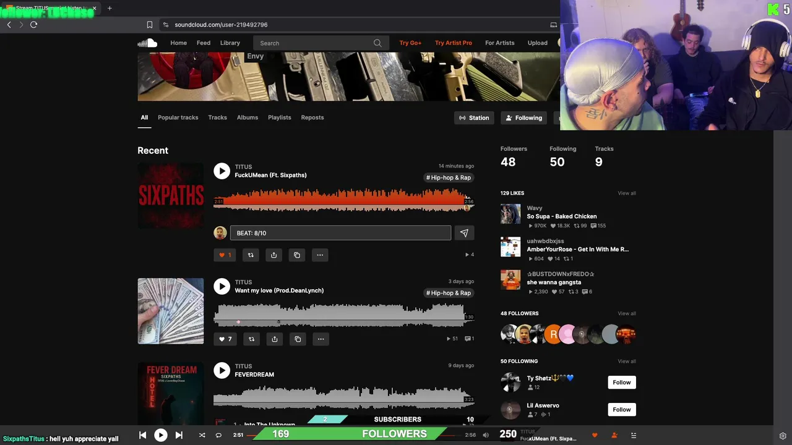Viewport: 792px width, 445px height.
Task: Click the comment field containing BEAT: 8/10
Action: coord(340,233)
